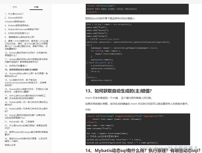Click heading 14、Mybatis动态sql有什么用 in document
Image resolution: width=202 pixels, height=153 pixels.
tap(143, 150)
